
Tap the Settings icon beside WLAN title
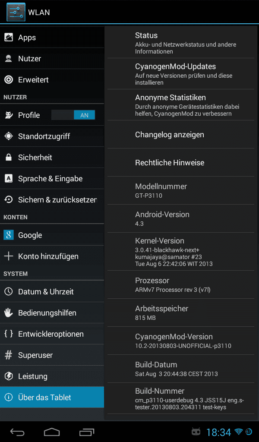[16, 12]
